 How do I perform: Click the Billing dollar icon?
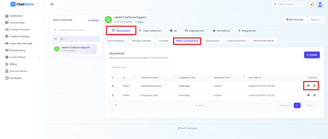(7, 64)
